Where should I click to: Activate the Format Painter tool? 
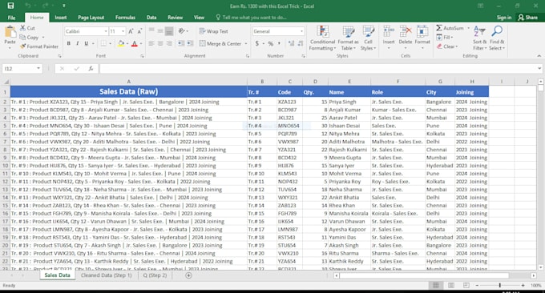coord(39,46)
